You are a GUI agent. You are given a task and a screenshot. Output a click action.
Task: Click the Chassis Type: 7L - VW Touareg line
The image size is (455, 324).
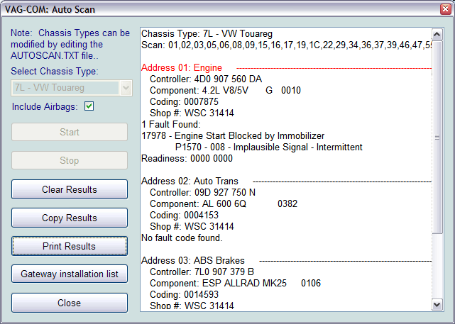click(x=207, y=34)
